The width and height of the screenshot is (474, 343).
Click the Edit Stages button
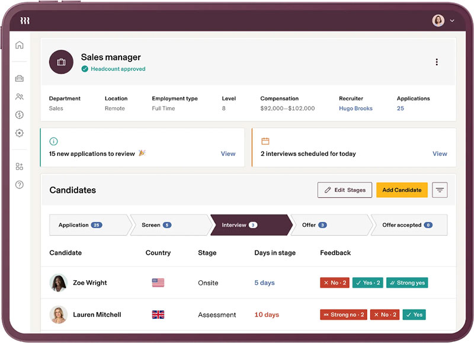pyautogui.click(x=345, y=190)
